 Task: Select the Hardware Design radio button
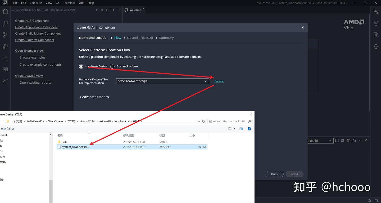tap(81, 66)
